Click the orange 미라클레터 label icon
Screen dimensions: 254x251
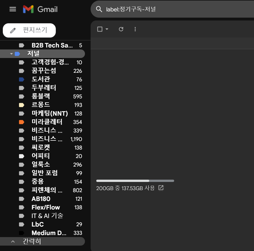[x=22, y=122]
